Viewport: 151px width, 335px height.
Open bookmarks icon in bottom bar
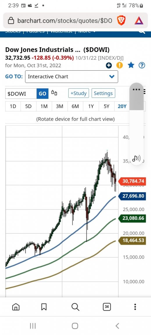click(44, 307)
